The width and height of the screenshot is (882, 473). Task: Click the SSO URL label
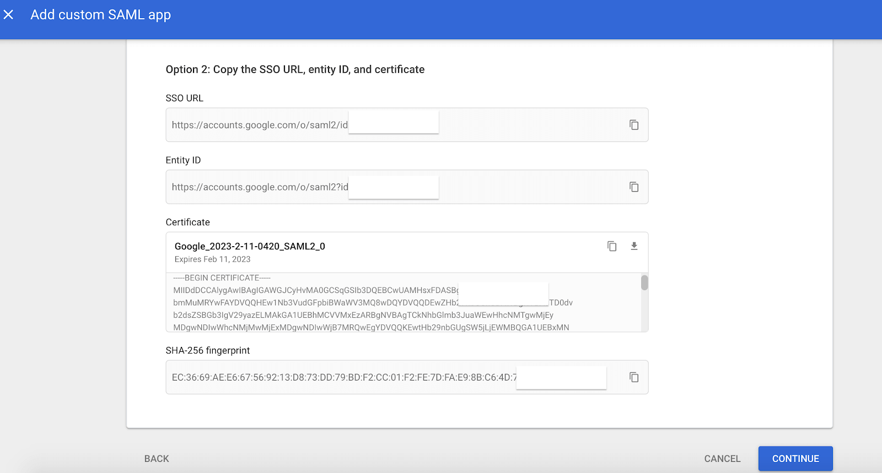coord(185,98)
